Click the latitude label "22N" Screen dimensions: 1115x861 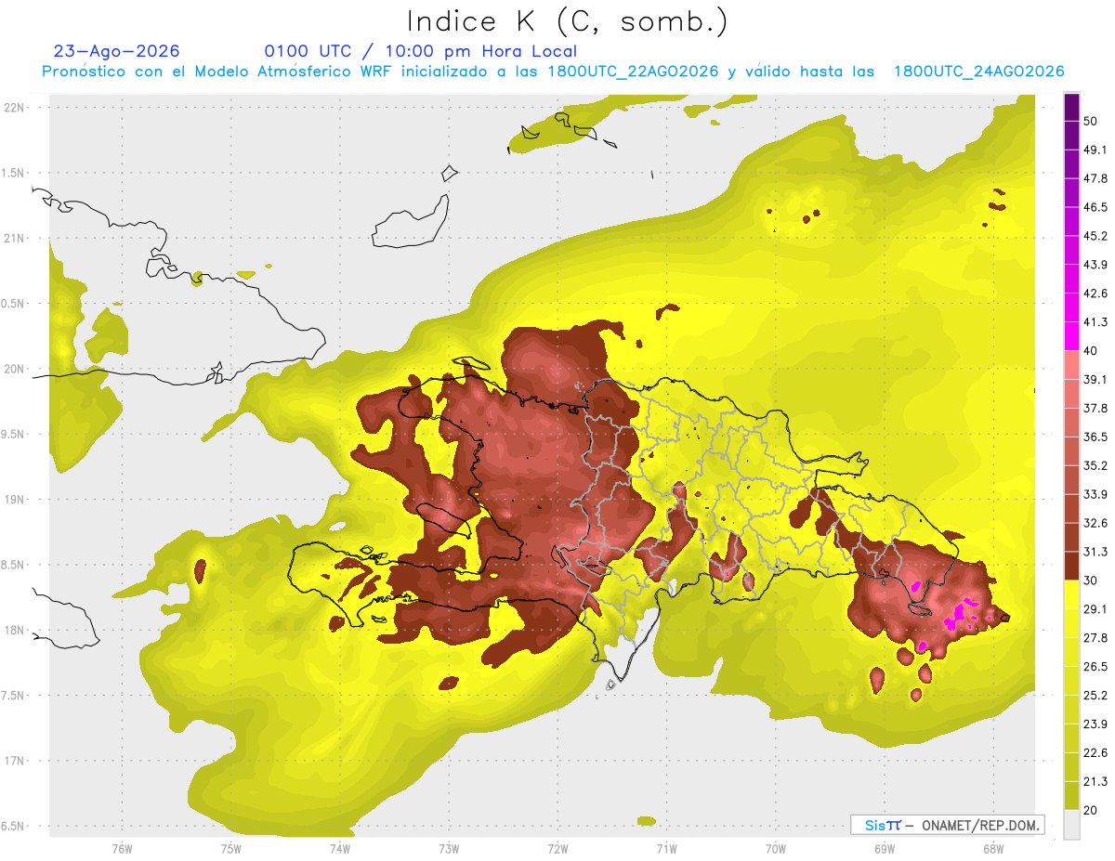[x=13, y=107]
